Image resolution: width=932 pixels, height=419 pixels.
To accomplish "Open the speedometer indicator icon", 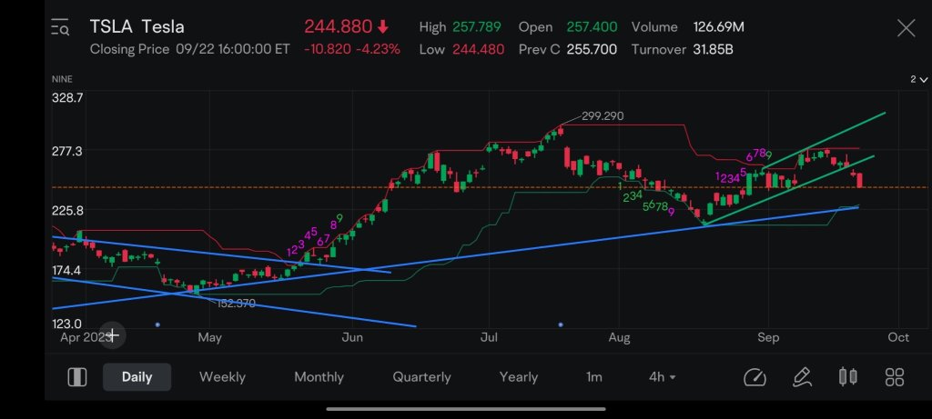I will point(755,377).
